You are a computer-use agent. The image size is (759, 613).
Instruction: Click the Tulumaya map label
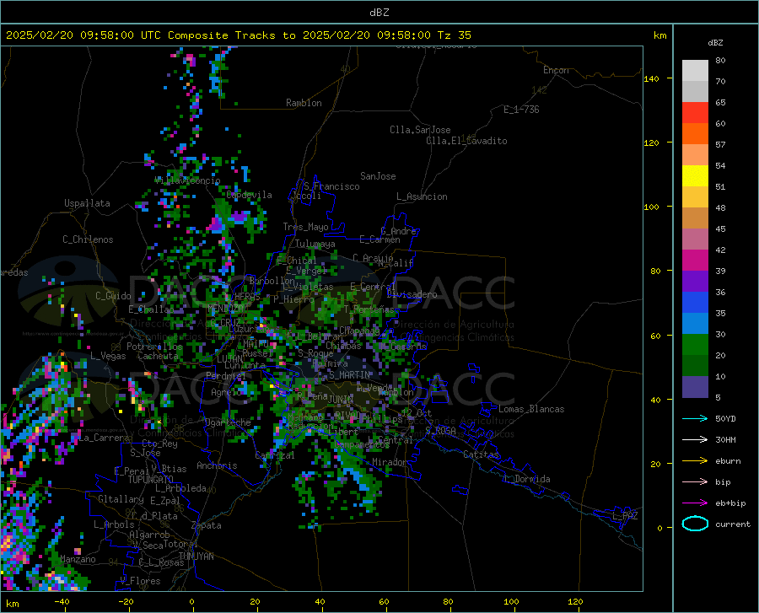coord(315,244)
